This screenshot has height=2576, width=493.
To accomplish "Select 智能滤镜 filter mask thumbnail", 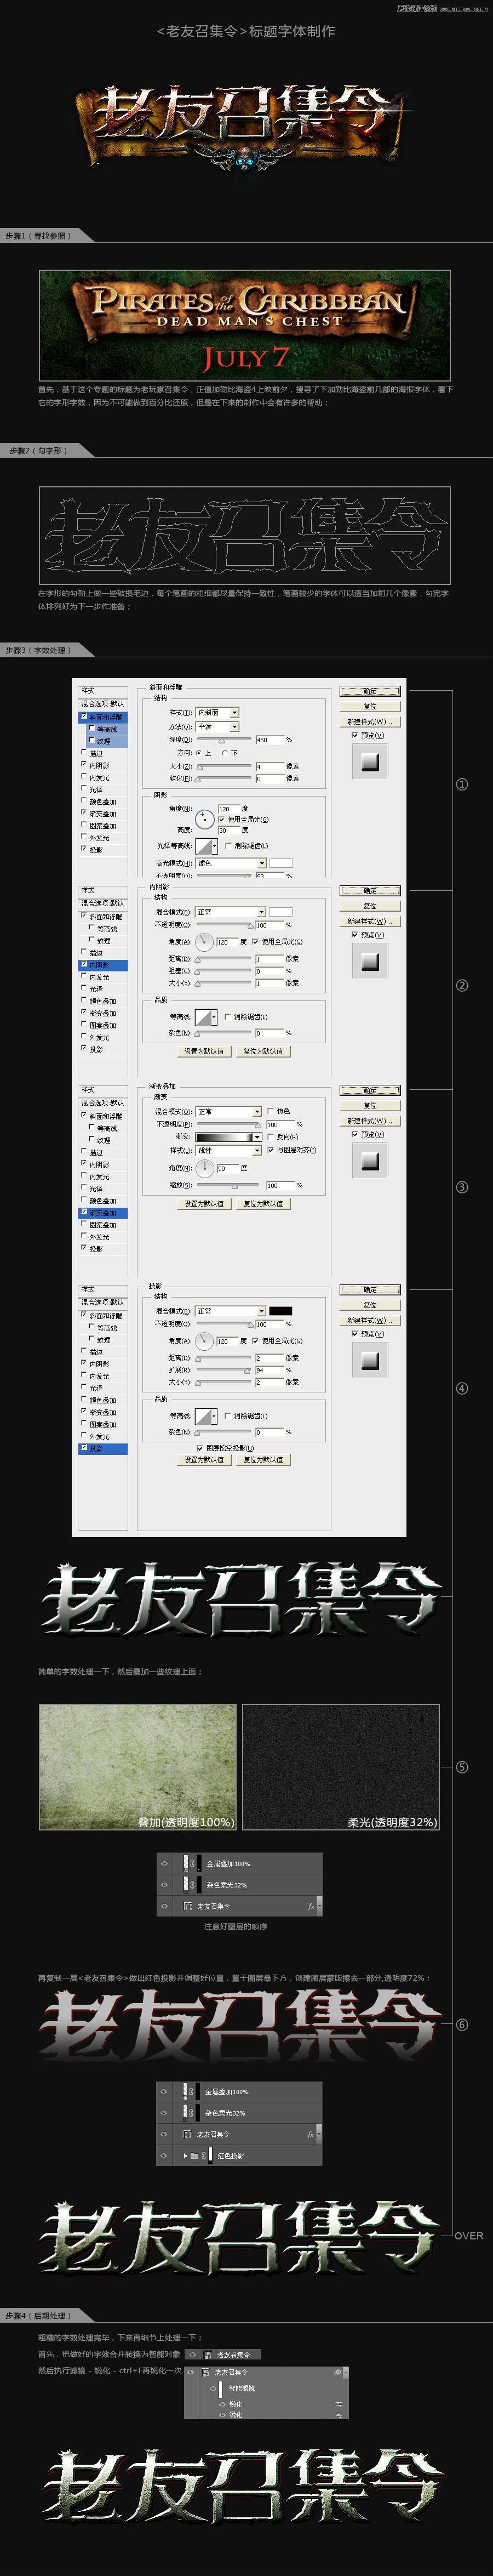I will [221, 2389].
